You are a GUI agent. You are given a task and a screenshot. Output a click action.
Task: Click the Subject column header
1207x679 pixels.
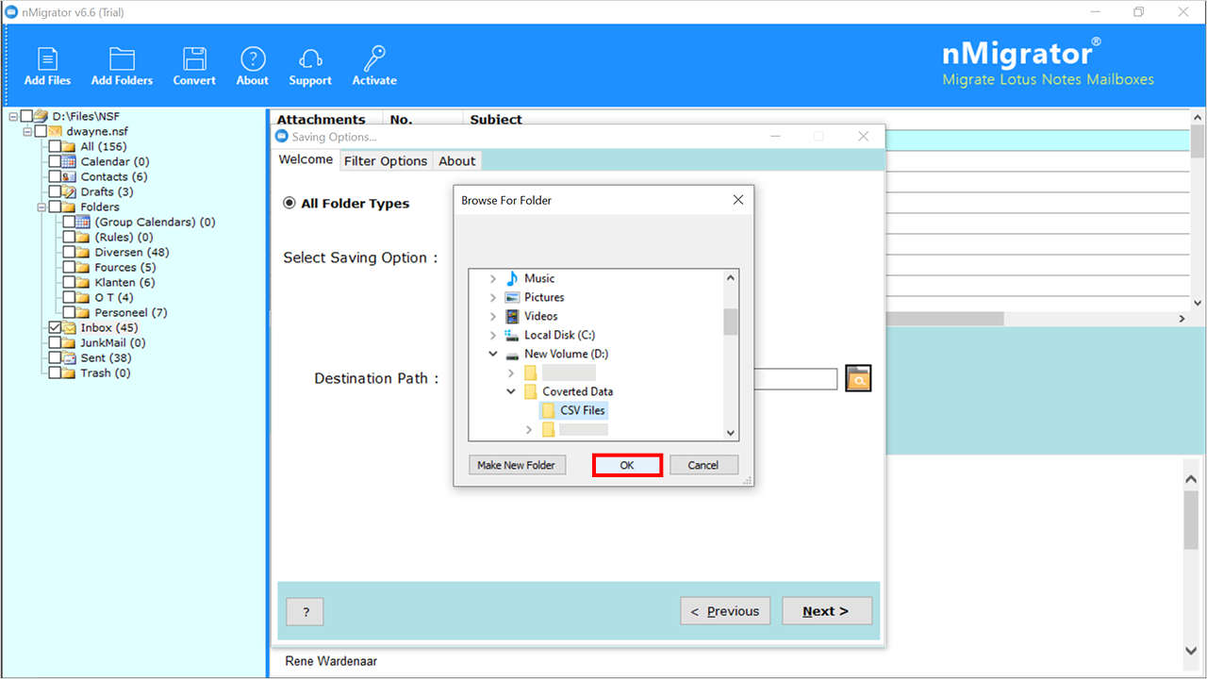(x=496, y=119)
